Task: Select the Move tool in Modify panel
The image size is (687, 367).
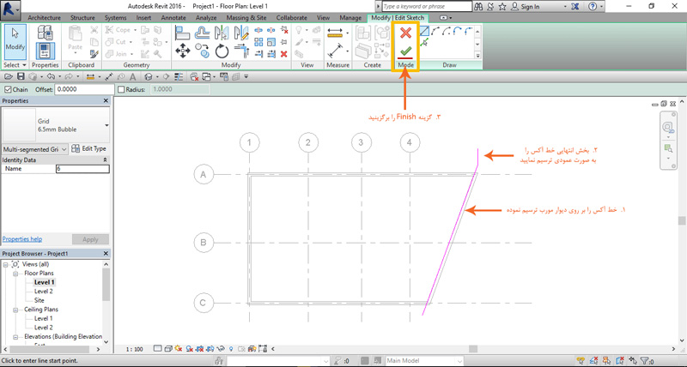Action: 182,51
